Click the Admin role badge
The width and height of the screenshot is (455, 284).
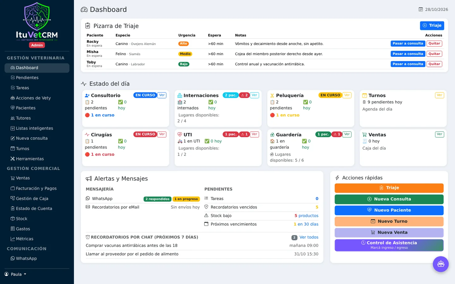click(37, 45)
